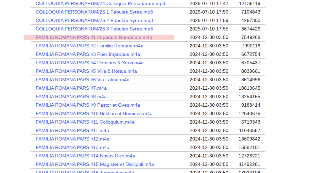Select file size 15582101
This screenshot has width=330, height=173.
coord(249,147)
